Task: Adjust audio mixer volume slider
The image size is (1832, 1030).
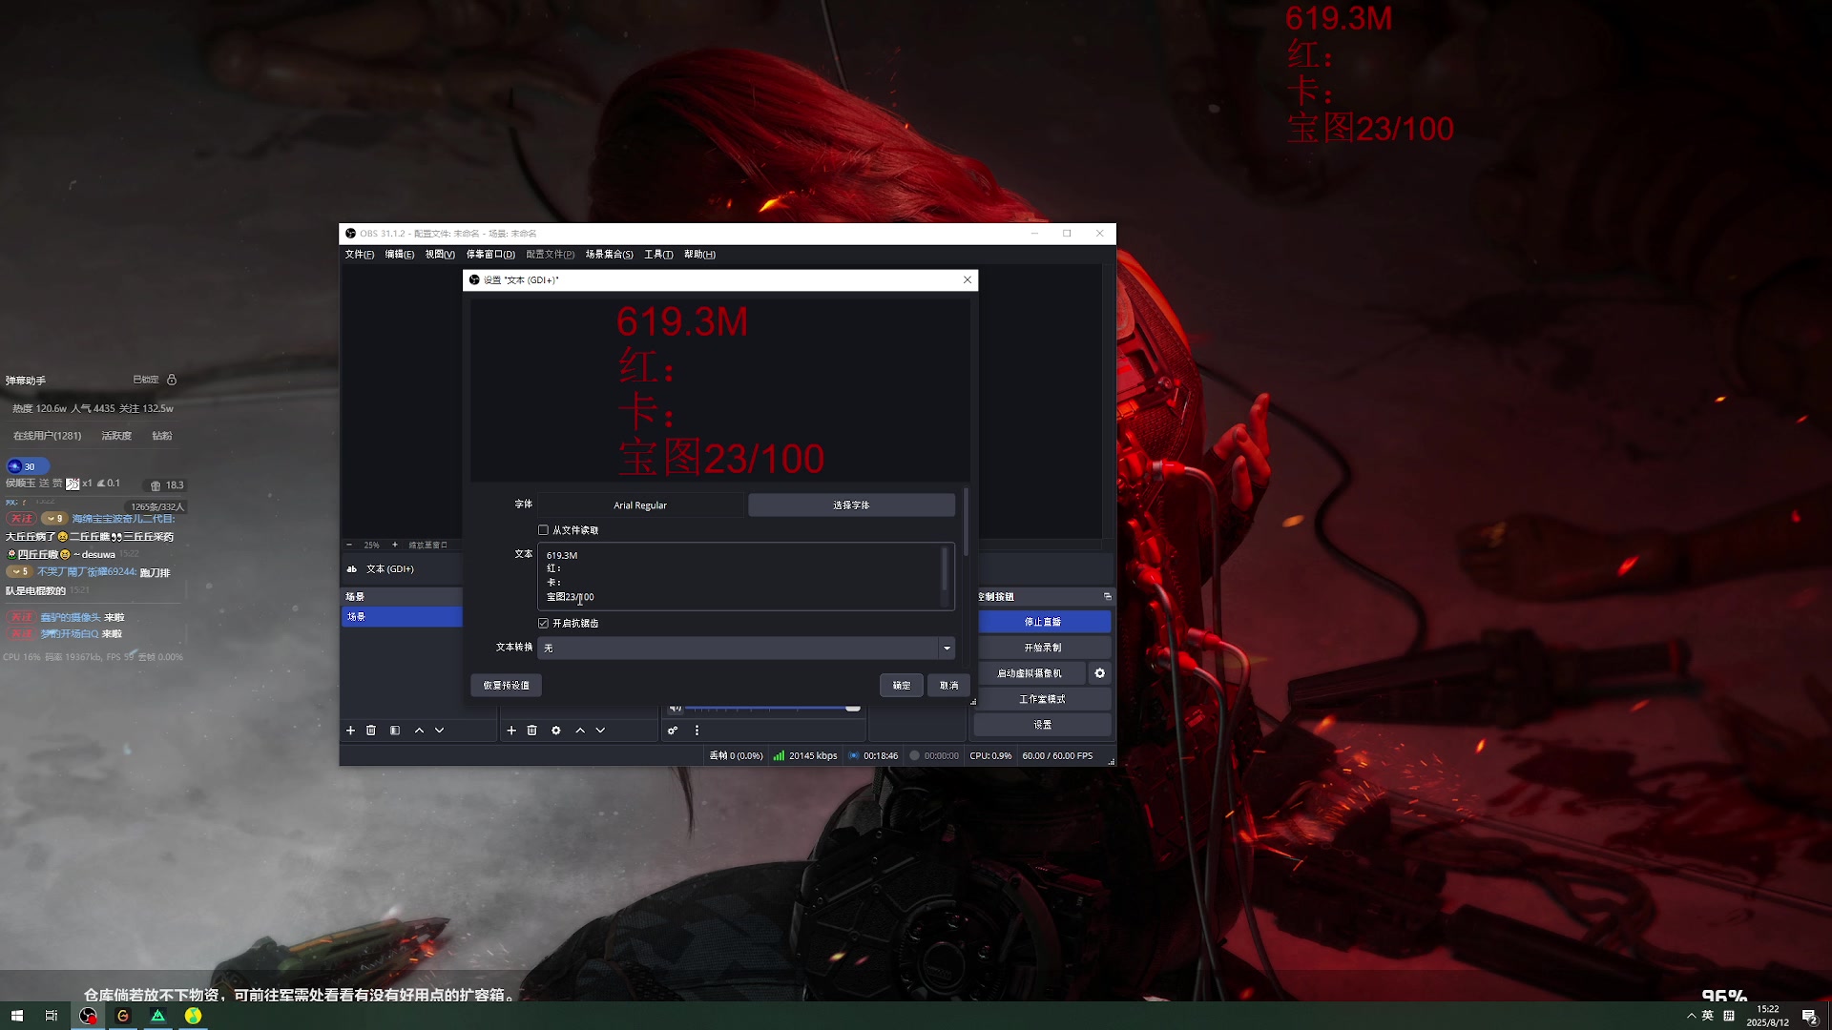Action: (x=773, y=709)
